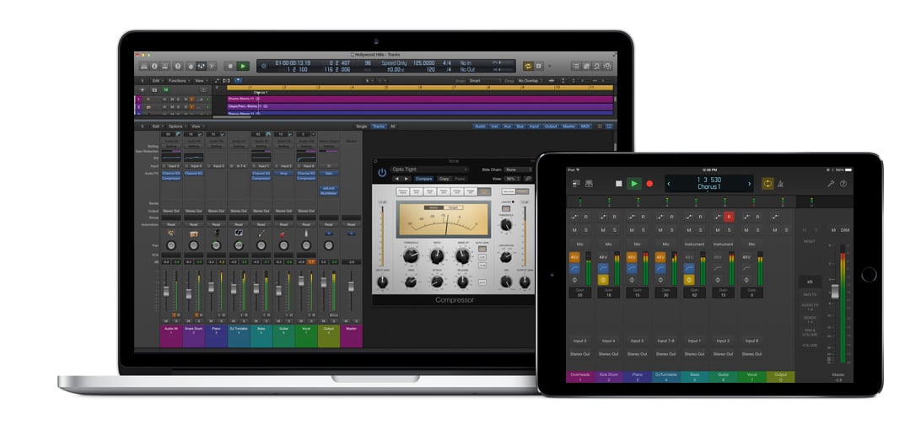Open the mixer Options menu
Image resolution: width=921 pixels, height=425 pixels.
coord(177,126)
